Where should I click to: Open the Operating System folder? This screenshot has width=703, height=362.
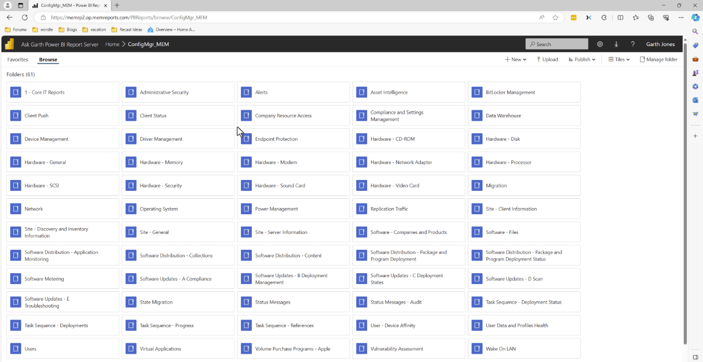[x=178, y=209]
